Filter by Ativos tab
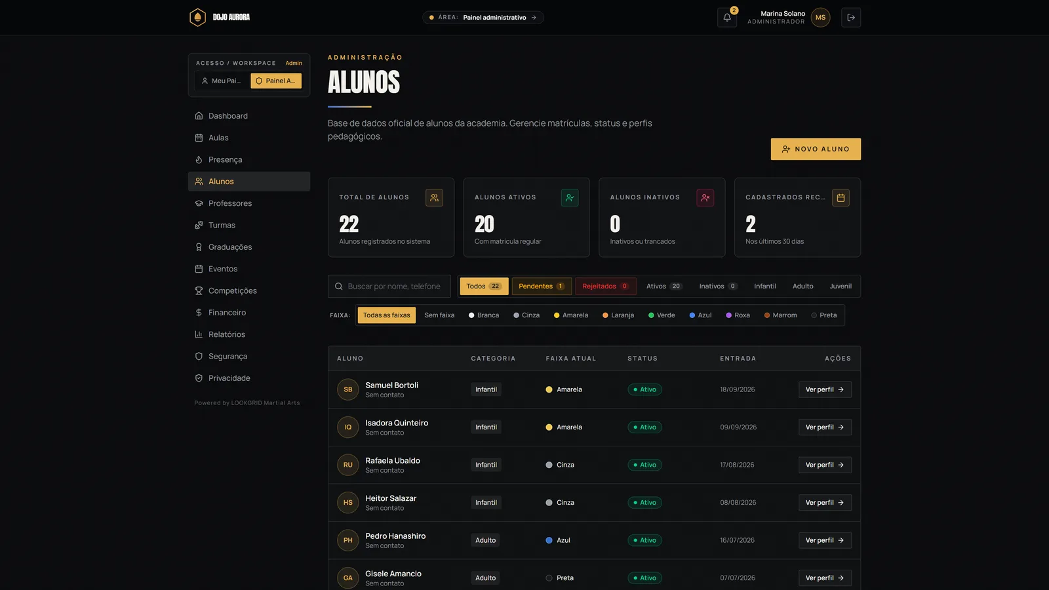1049x590 pixels. pyautogui.click(x=664, y=286)
